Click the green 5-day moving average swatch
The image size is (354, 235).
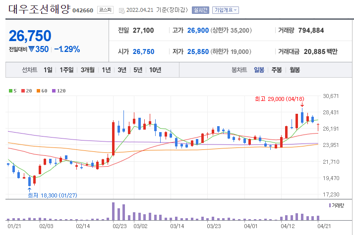10,91
